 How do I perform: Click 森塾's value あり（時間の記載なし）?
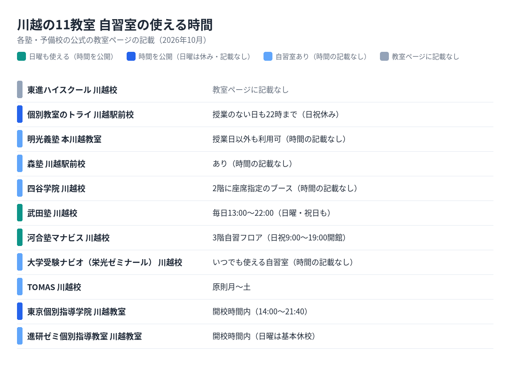254,164
